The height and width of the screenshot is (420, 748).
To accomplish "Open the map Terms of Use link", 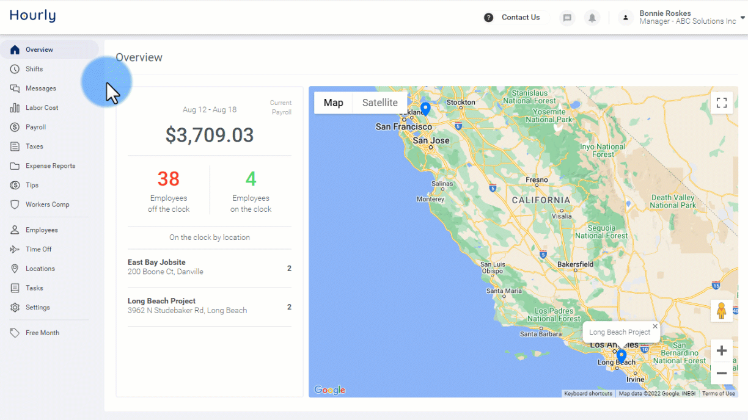I will click(x=719, y=394).
